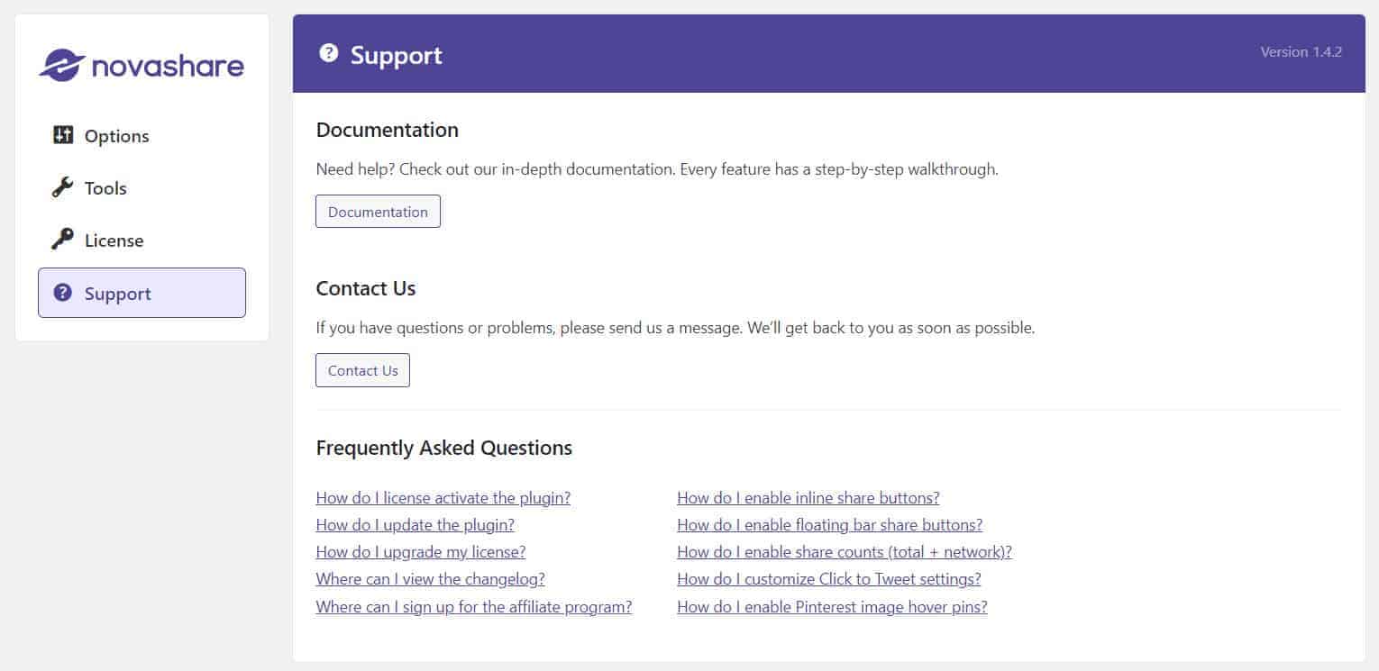Click the Contact Us button
Viewport: 1379px width, 671px height.
coord(362,370)
